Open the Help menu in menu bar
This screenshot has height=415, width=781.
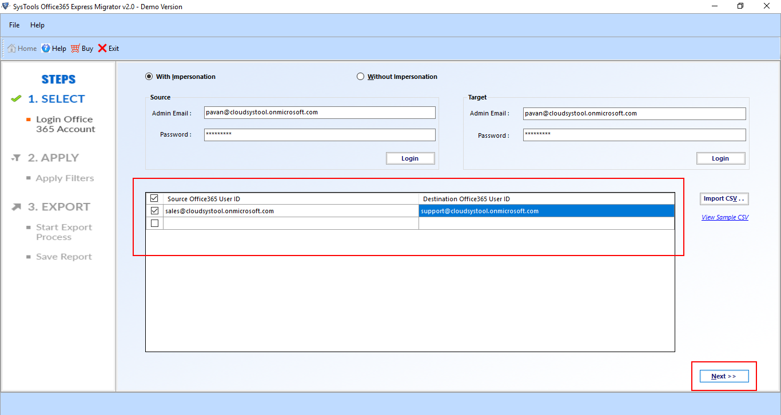[x=37, y=25]
